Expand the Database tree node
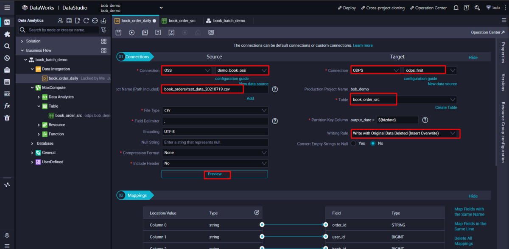This screenshot has height=249, width=509. [x=33, y=143]
